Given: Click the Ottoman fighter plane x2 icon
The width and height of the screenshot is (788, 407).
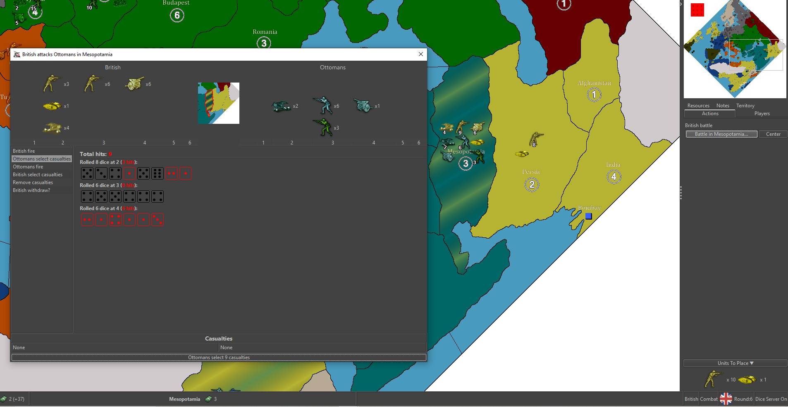Looking at the screenshot, I should point(281,106).
